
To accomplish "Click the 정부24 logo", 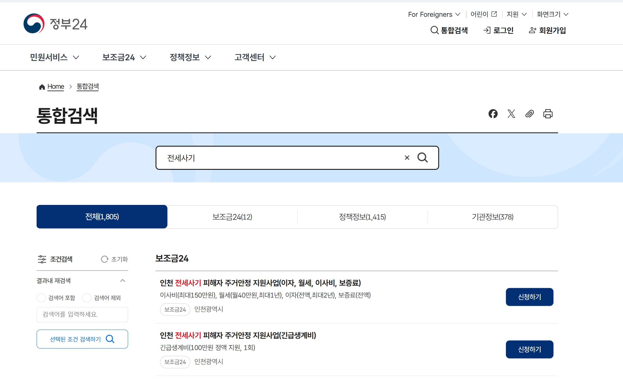I will coord(55,23).
